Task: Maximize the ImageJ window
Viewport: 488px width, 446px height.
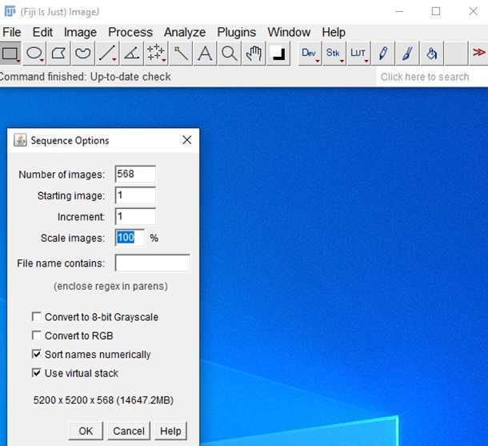Action: click(436, 11)
